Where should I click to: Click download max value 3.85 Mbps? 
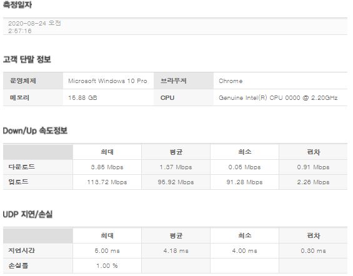pos(107,167)
